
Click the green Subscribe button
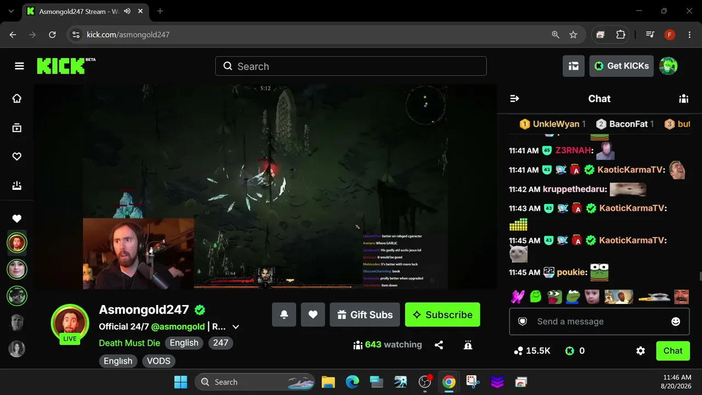443,314
